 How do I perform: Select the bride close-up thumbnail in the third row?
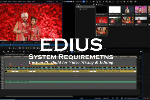[101, 31]
